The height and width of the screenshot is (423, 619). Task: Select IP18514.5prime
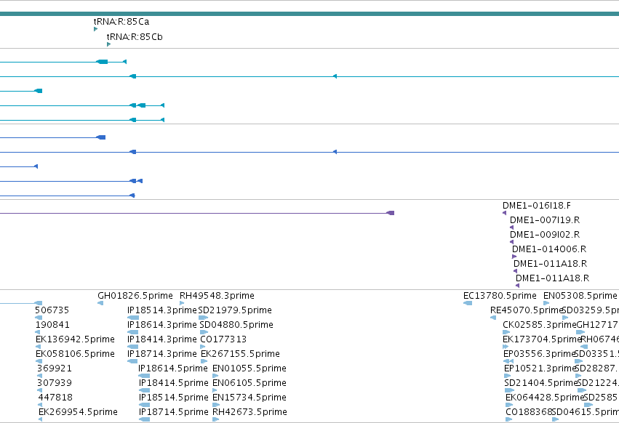[x=174, y=398]
